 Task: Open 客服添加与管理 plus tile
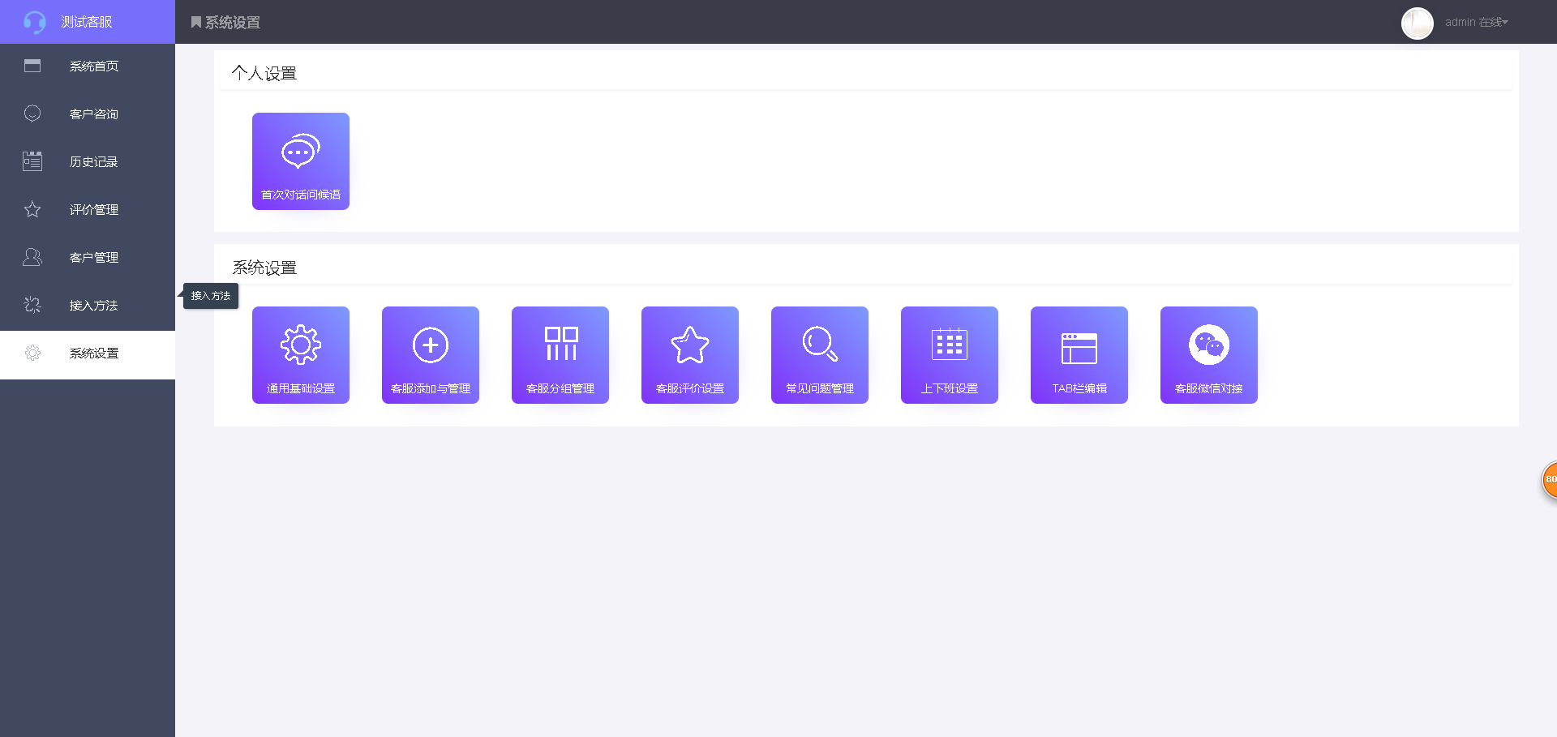[431, 355]
